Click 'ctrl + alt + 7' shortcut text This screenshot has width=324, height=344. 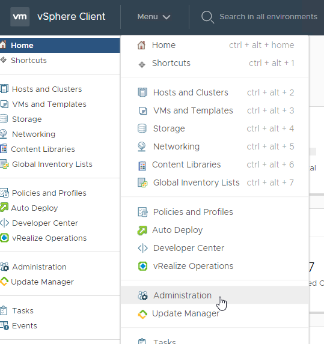click(x=271, y=183)
